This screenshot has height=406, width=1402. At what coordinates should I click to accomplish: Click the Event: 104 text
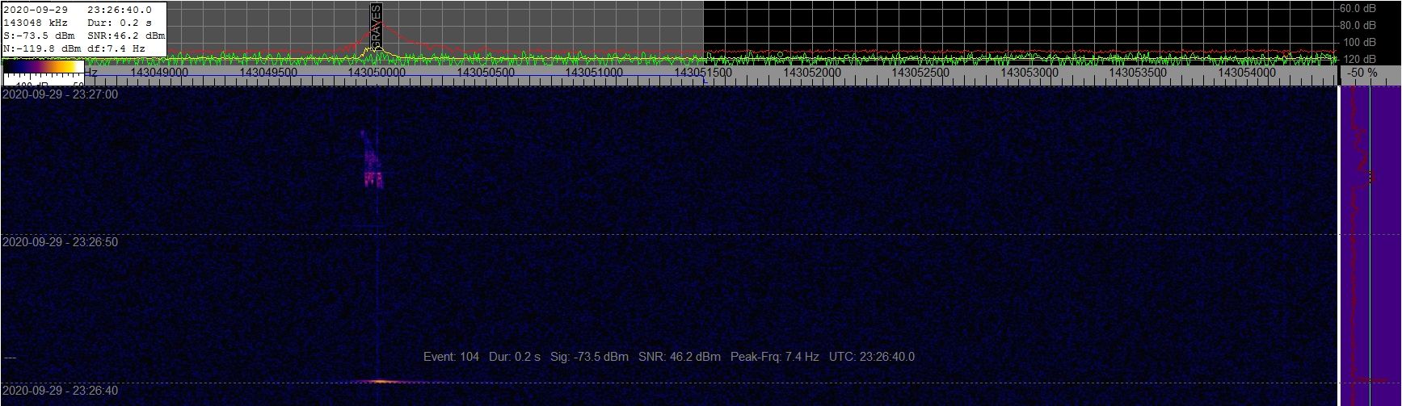pos(451,357)
